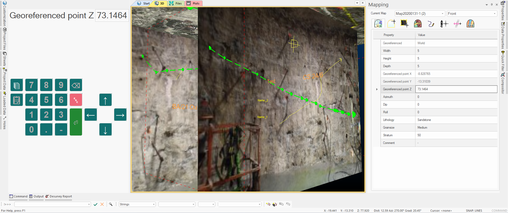The image size is (508, 213).
Task: Click the pink channel sample tool icon
Action: coord(457,24)
